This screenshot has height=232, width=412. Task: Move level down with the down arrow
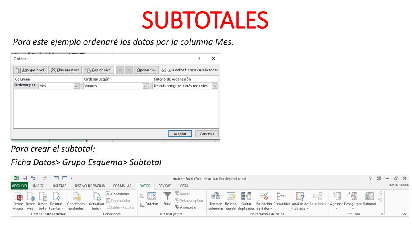pyautogui.click(x=129, y=70)
